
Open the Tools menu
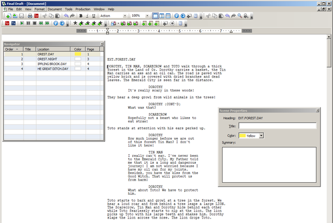(x=68, y=9)
